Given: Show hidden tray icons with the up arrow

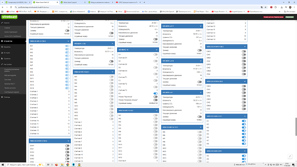Looking at the screenshot, I should [x=266, y=165].
